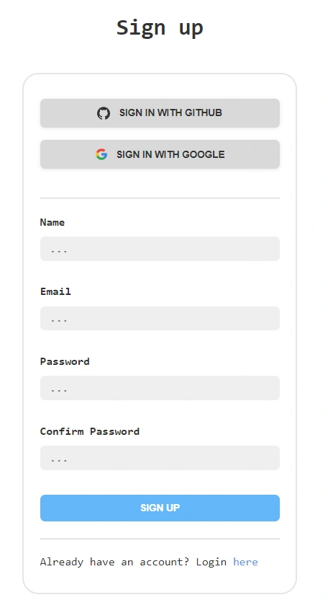Viewport: 328px width, 600px height.
Task: Choose the SIGN IN WITH GITHUB button
Action: click(x=160, y=113)
